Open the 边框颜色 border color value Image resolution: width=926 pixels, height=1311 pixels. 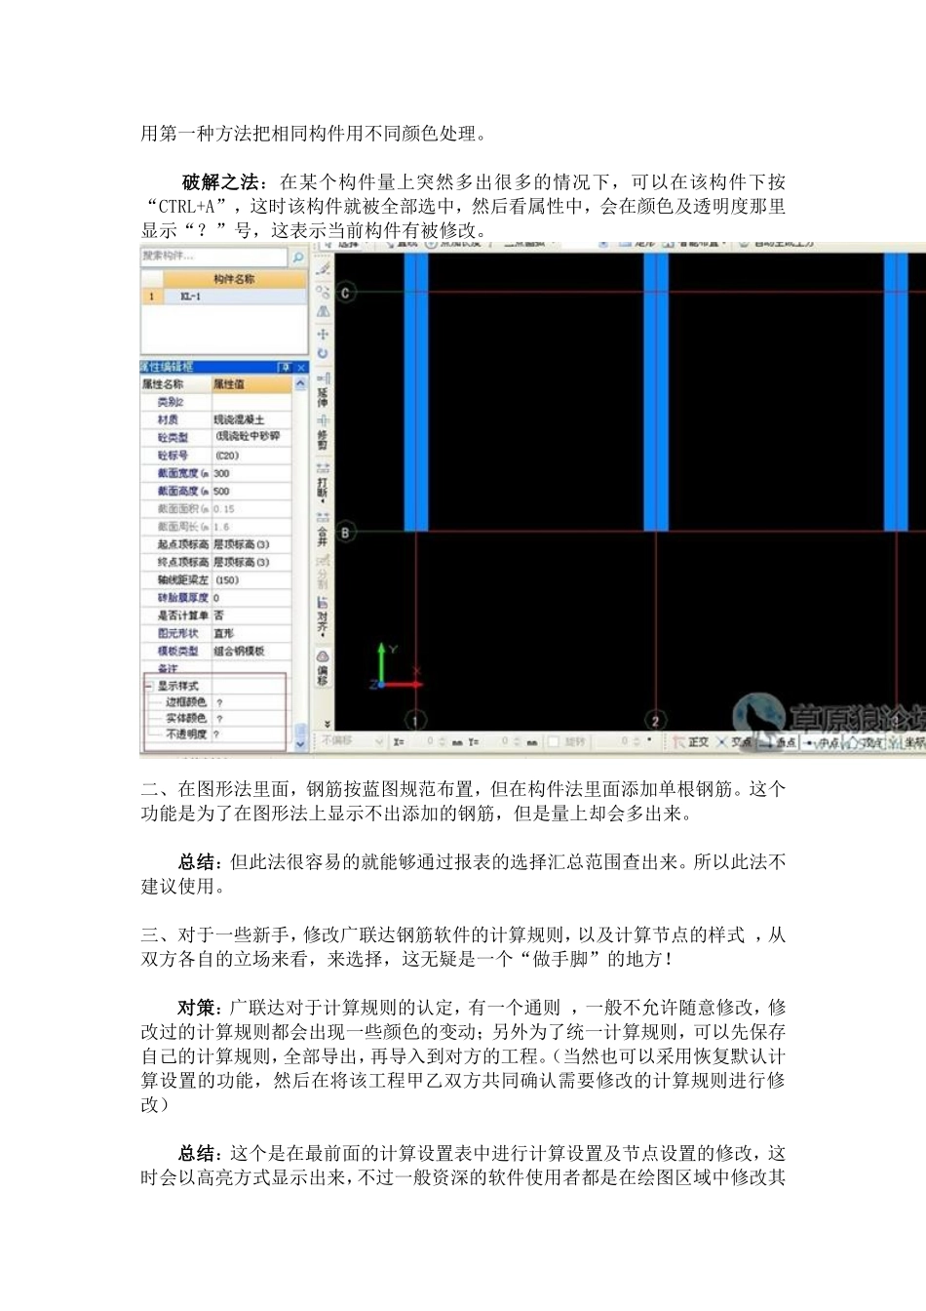click(251, 702)
